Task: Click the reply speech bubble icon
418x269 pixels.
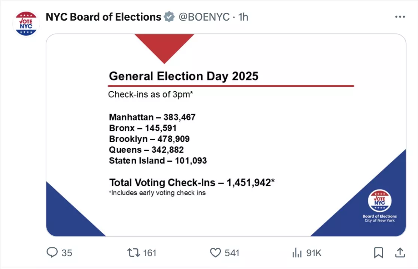Action: 52,253
